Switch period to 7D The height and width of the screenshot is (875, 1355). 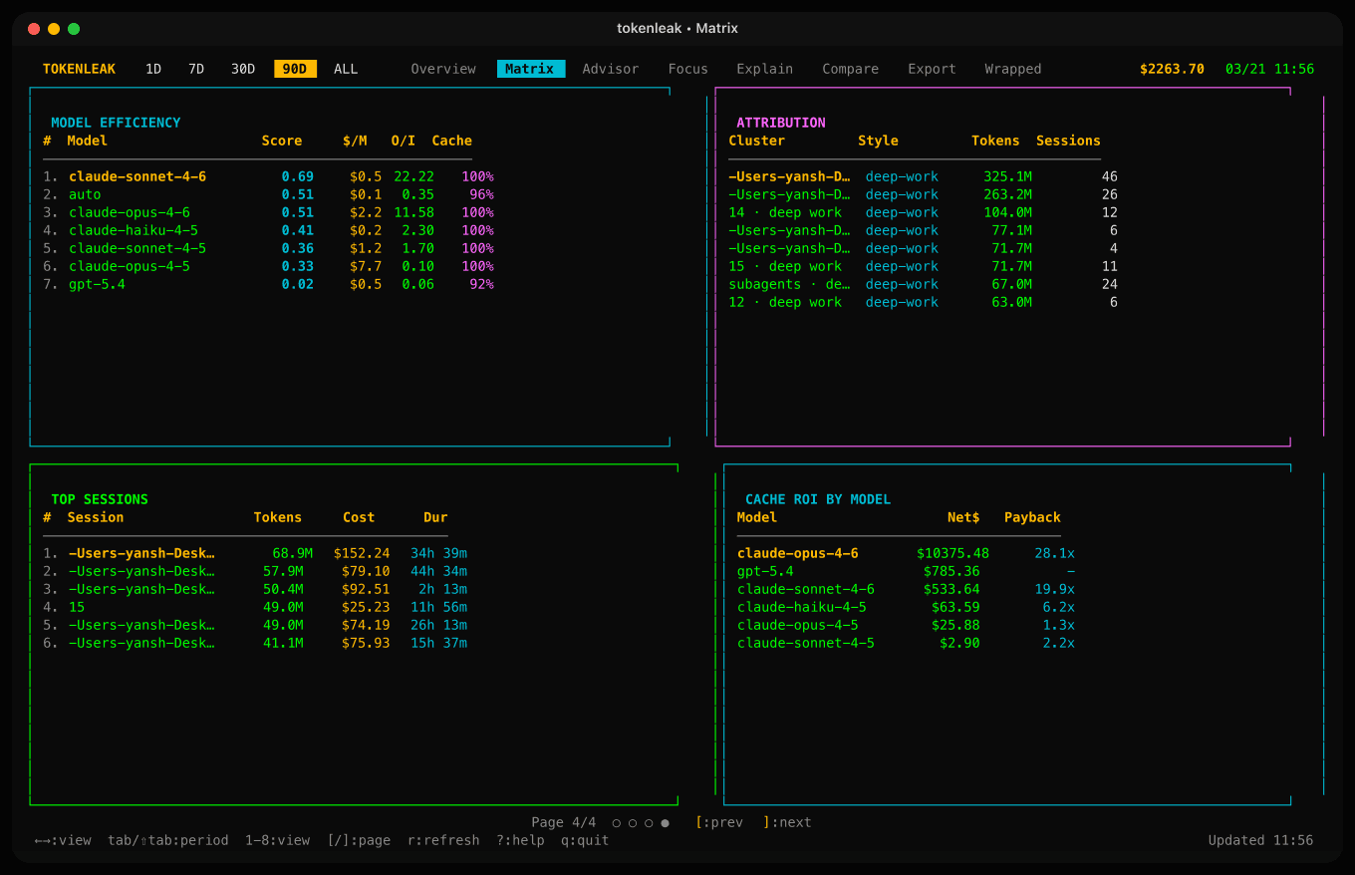point(196,69)
